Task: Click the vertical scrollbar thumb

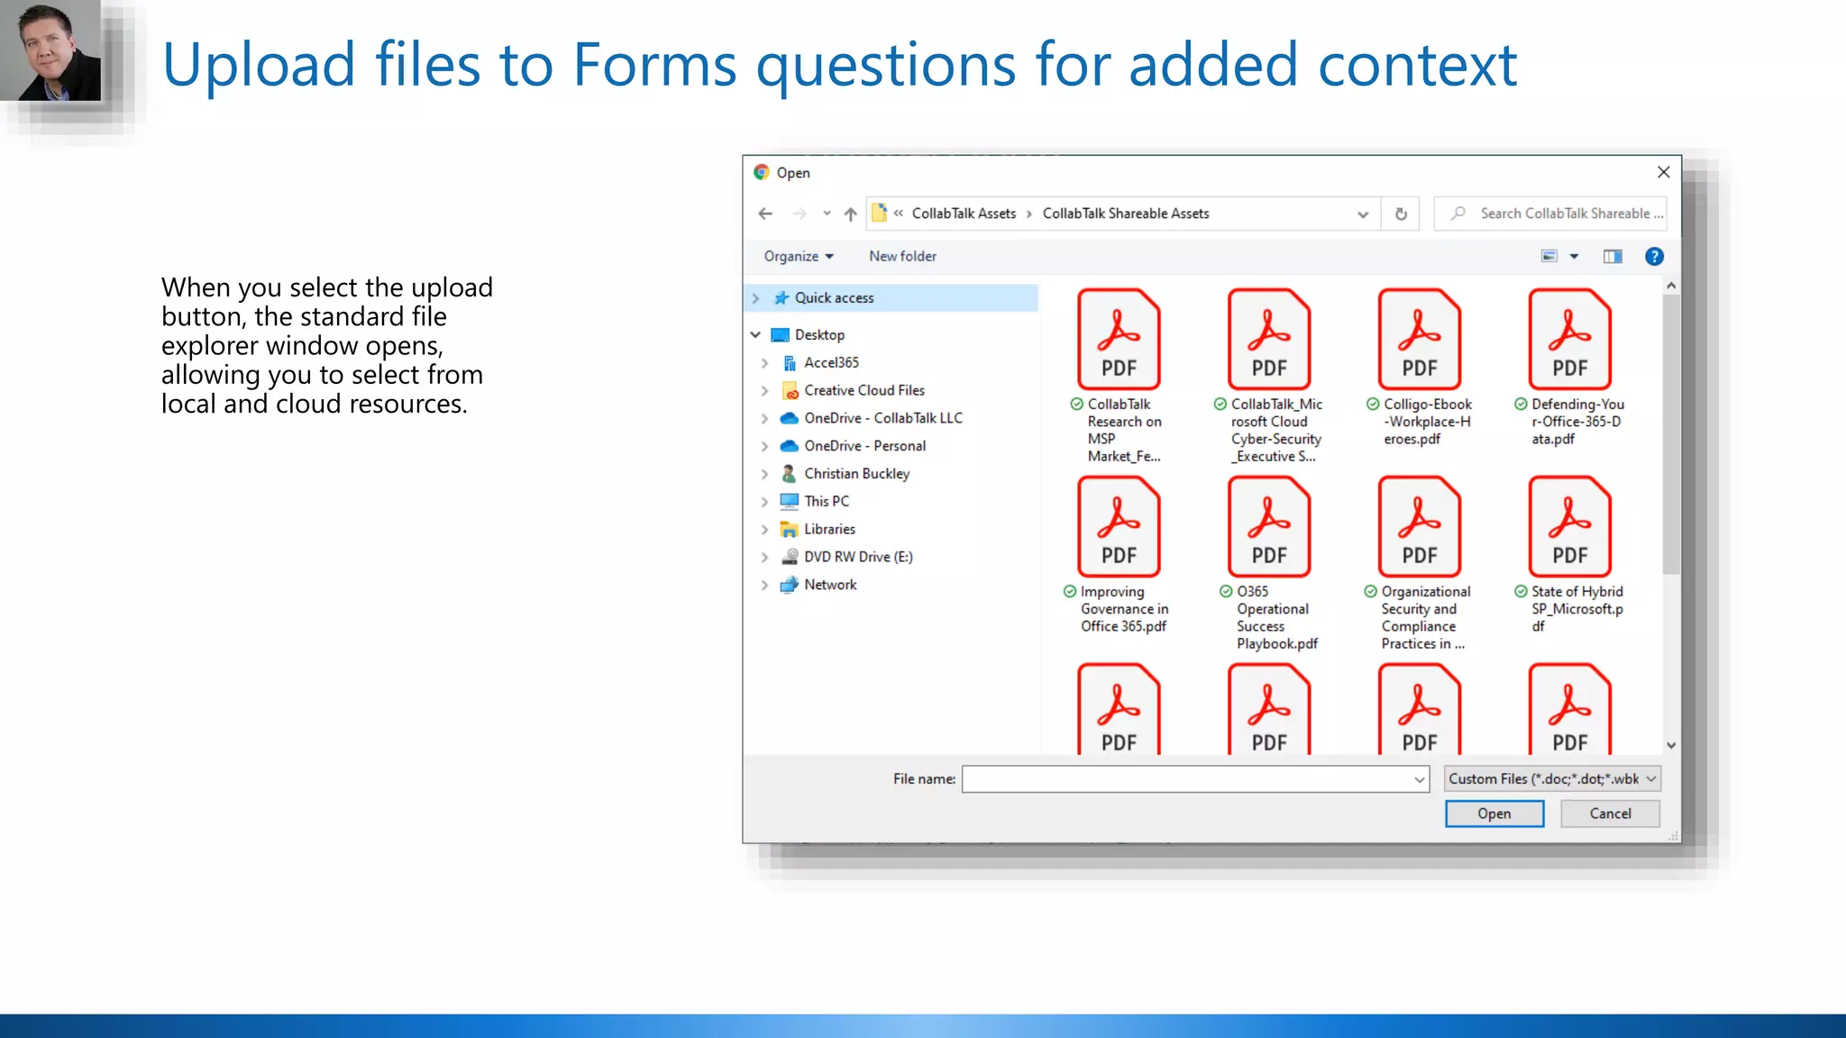Action: (x=1671, y=434)
